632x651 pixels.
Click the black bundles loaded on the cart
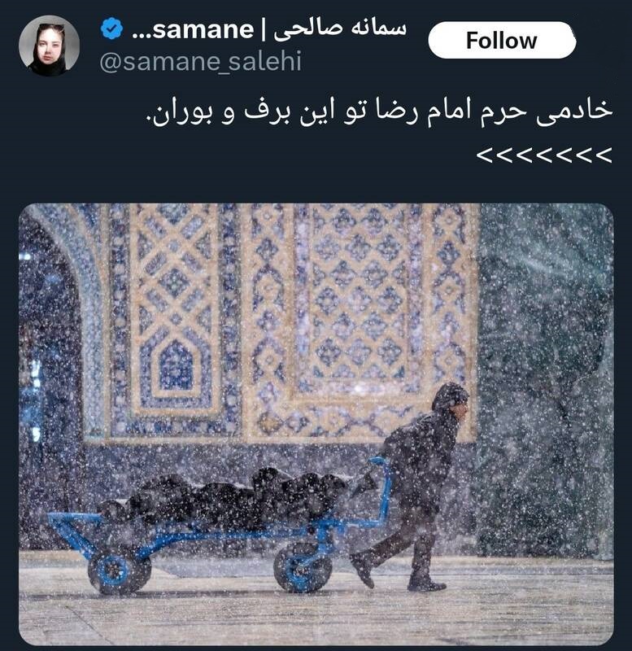(224, 498)
